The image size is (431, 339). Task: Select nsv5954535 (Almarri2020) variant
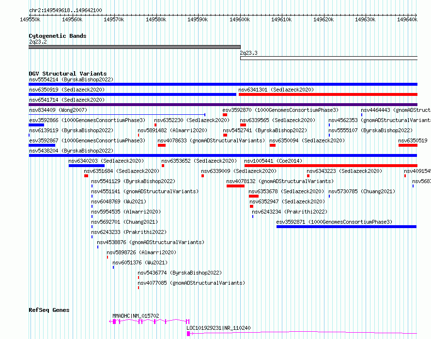click(126, 212)
